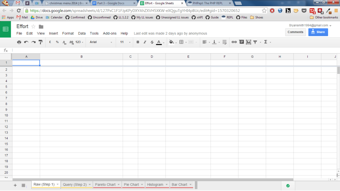Viewport: 340px width, 191px height.
Task: Switch to the Histogram sheet tab
Action: point(155,184)
